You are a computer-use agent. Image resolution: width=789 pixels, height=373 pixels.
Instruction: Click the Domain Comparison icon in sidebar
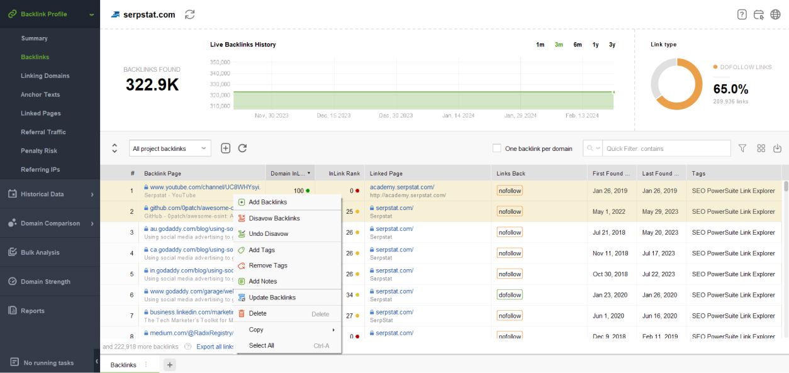[12, 223]
